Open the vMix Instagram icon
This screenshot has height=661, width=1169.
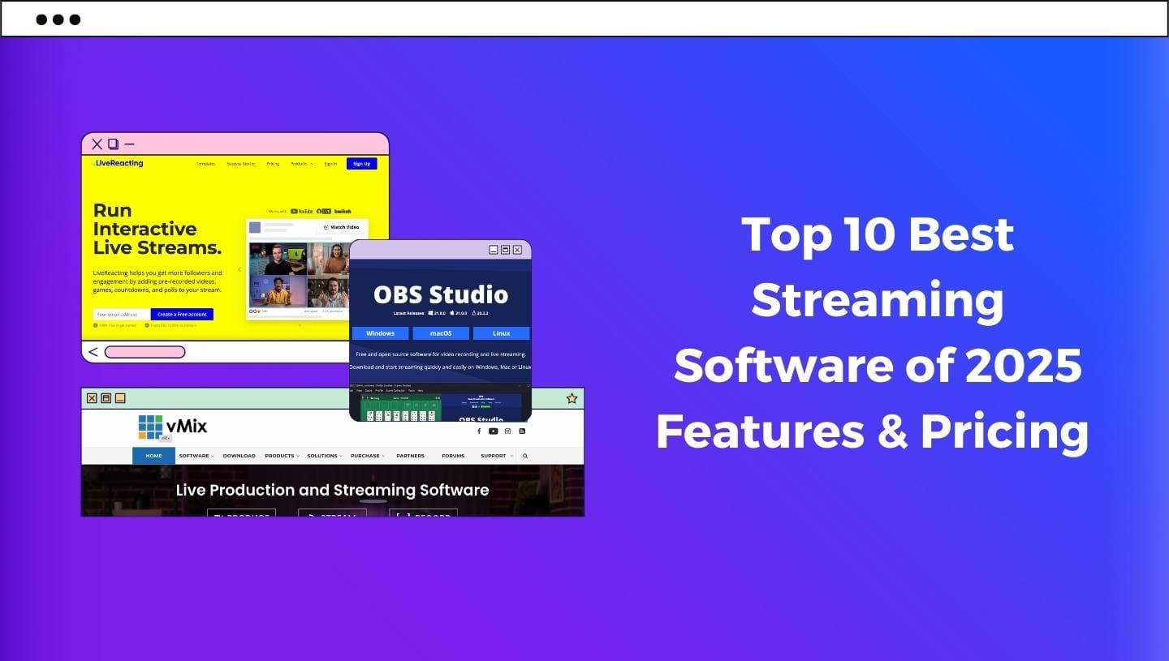[x=508, y=431]
